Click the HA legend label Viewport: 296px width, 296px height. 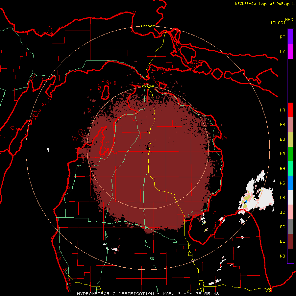point(282,110)
